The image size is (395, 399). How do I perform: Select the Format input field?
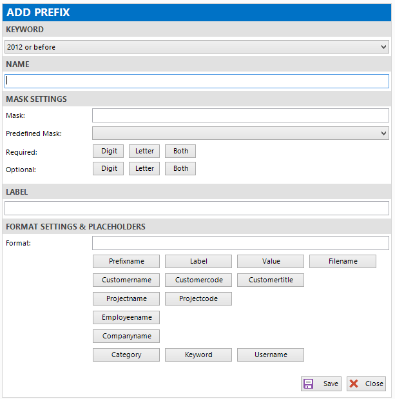tap(240, 243)
